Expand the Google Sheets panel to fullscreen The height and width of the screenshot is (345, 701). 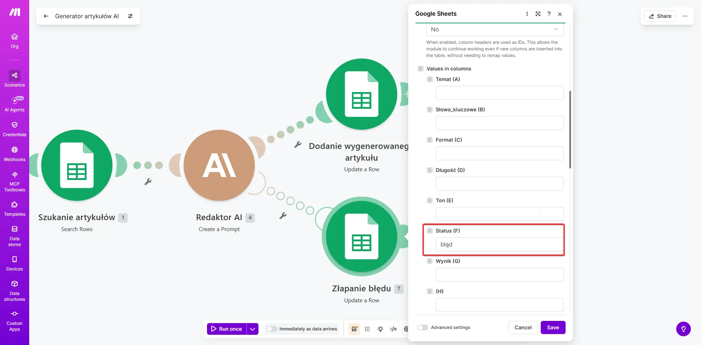click(x=538, y=14)
